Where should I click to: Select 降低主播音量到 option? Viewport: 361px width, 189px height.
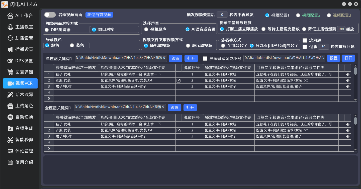click(x=304, y=29)
